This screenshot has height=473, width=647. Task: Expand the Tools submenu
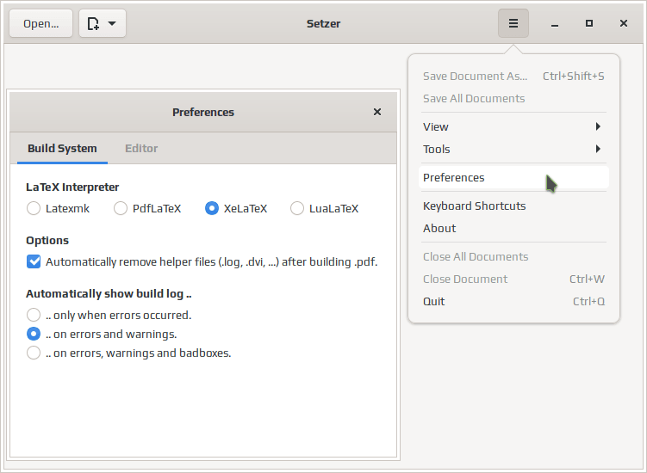(513, 149)
